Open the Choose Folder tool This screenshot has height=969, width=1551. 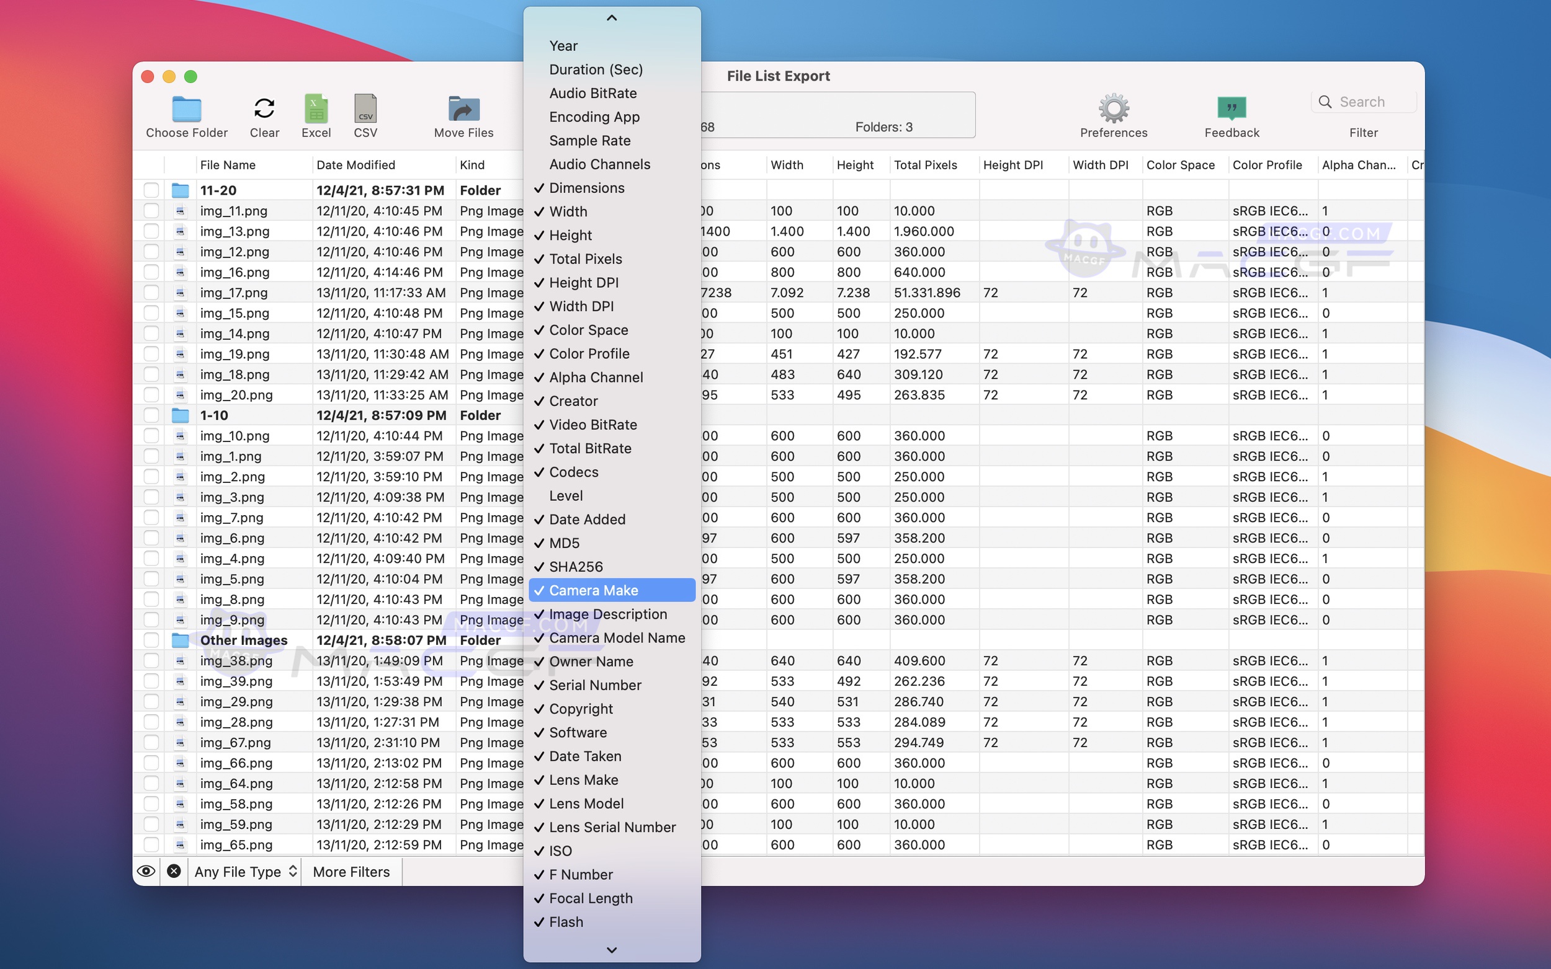click(186, 115)
